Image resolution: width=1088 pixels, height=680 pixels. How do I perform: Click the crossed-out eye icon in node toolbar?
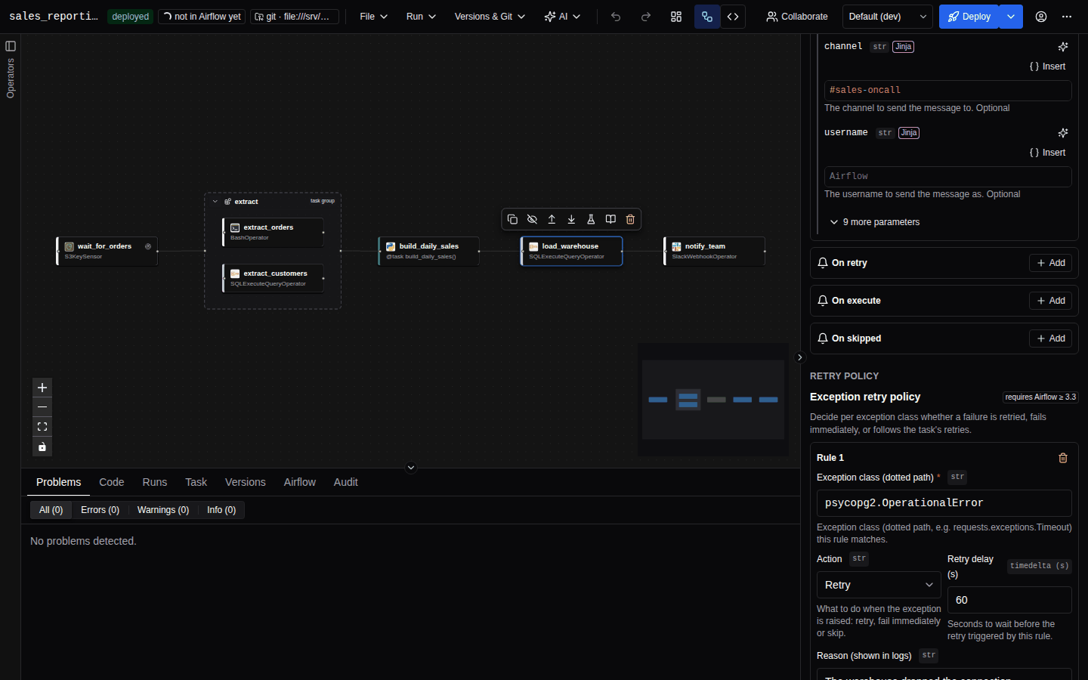point(532,219)
